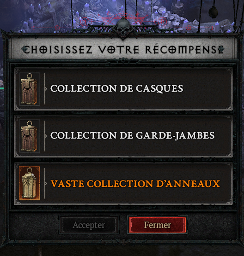Pick the orange Vaste collection d'anneaux cache icon
This screenshot has height=256, width=244.
[30, 183]
